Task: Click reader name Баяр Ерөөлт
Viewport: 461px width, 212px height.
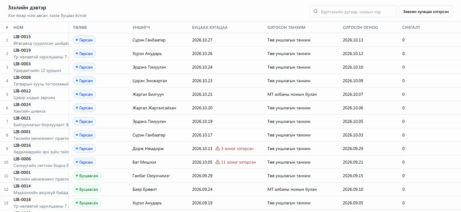Action: coord(145,189)
